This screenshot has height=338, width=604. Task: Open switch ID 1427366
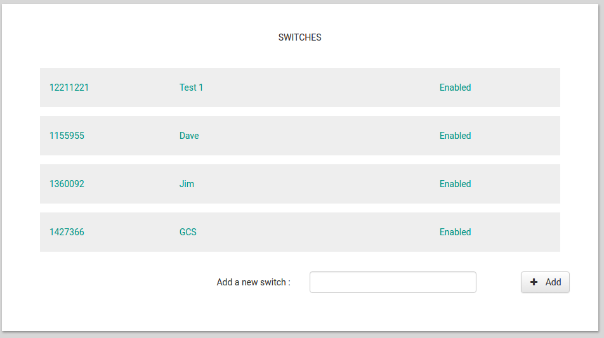tap(67, 232)
